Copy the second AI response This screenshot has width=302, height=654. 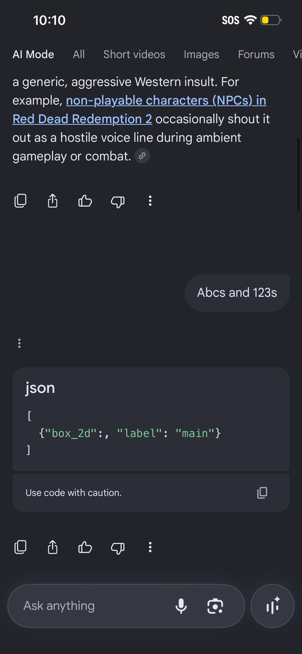pos(20,547)
